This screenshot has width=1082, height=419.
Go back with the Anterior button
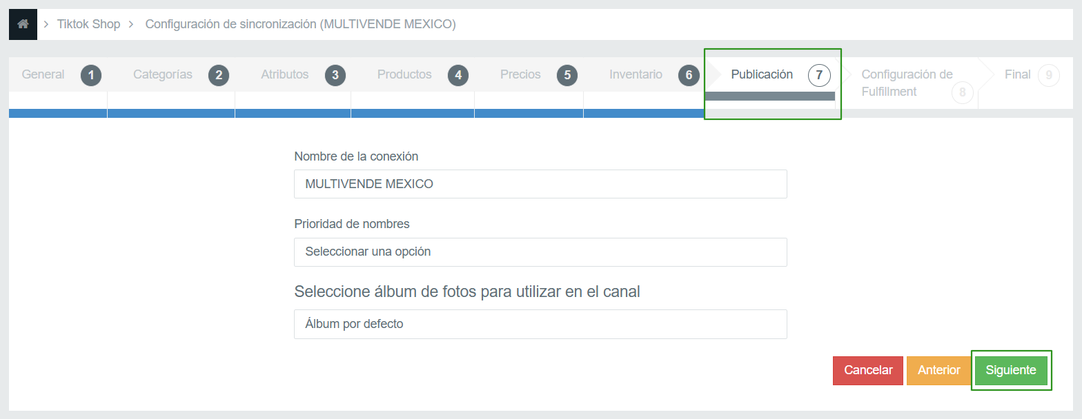point(938,370)
